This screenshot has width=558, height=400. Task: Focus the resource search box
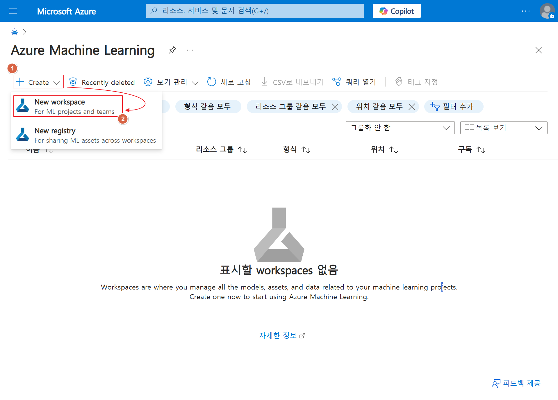(255, 11)
